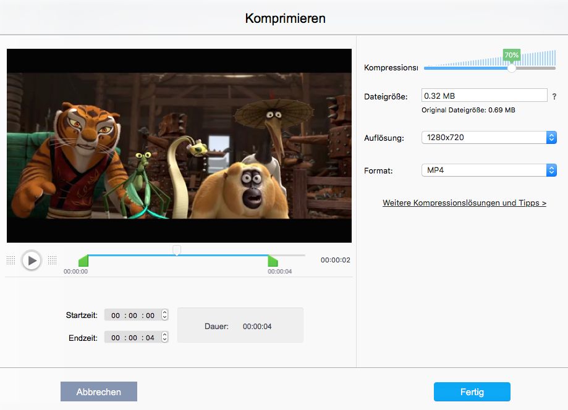Click the Dateigröße input field
The height and width of the screenshot is (410, 568).
coord(485,96)
